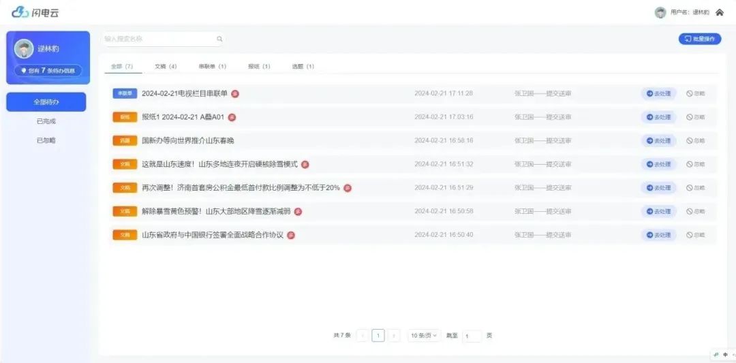This screenshot has height=363, width=736.
Task: Click the jump-to page input field
Action: [472, 336]
